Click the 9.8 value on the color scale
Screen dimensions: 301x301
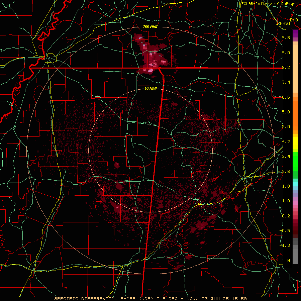(x=286, y=37)
